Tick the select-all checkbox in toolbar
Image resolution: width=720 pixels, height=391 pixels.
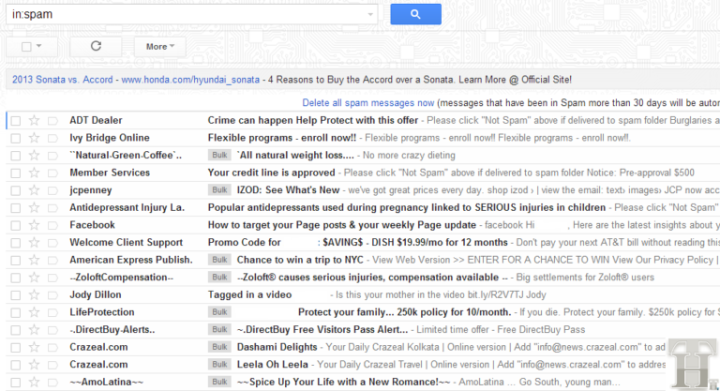pyautogui.click(x=26, y=46)
